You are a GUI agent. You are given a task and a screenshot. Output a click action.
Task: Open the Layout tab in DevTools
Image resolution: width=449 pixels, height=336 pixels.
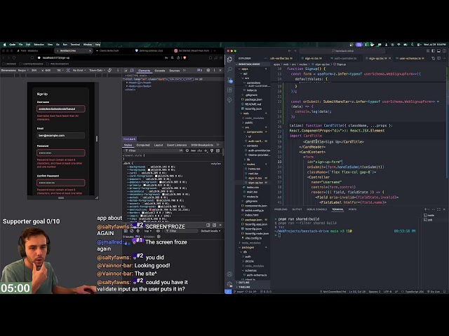click(x=159, y=145)
